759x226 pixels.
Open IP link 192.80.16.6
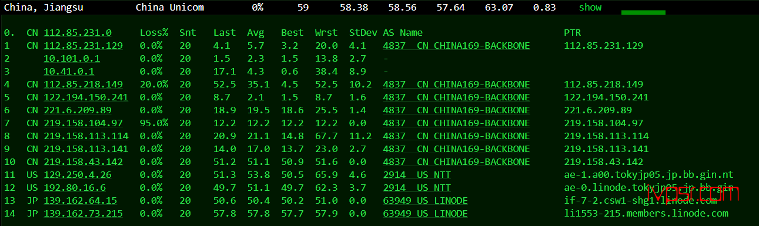point(75,188)
